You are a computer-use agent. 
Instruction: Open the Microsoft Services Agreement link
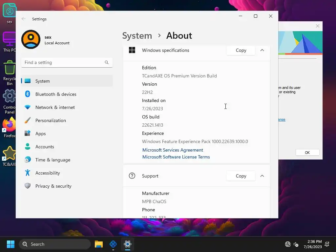(x=173, y=150)
